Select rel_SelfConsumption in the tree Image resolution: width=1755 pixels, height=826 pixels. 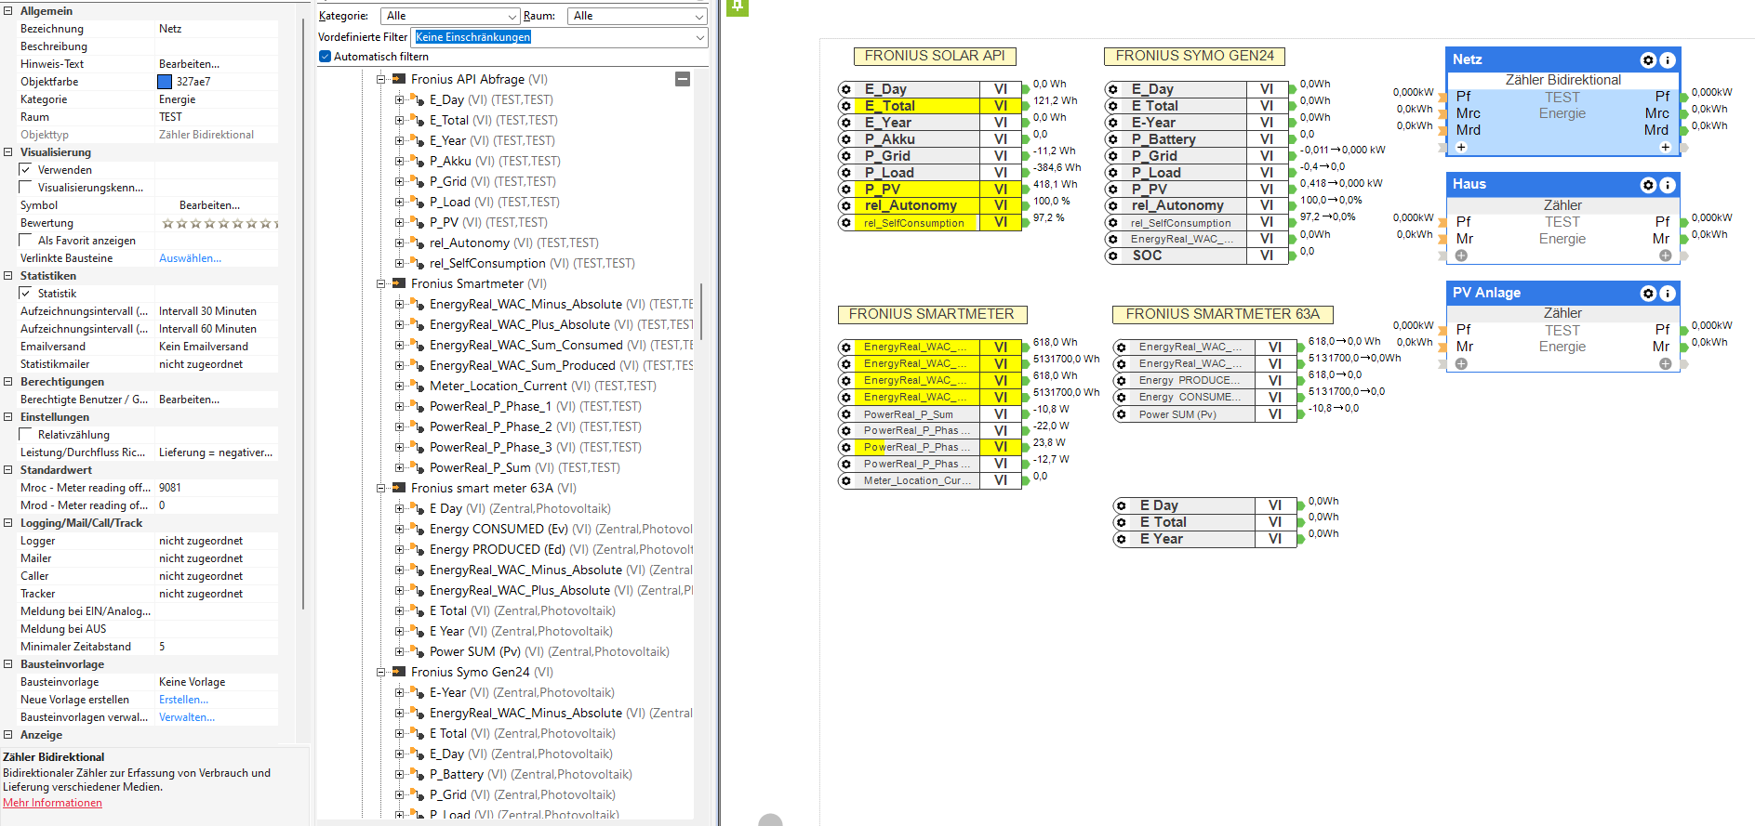tap(532, 264)
